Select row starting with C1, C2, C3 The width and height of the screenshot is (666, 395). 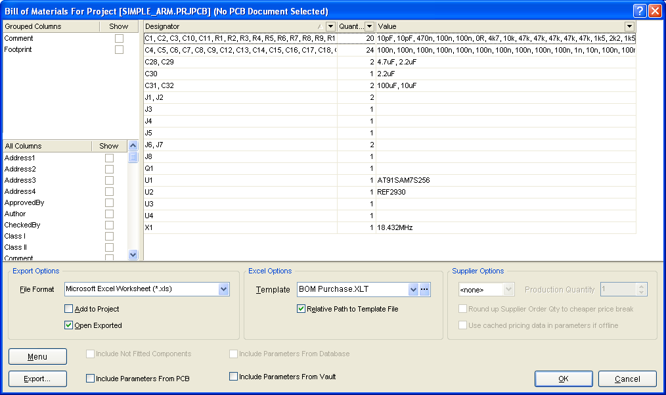(x=389, y=38)
